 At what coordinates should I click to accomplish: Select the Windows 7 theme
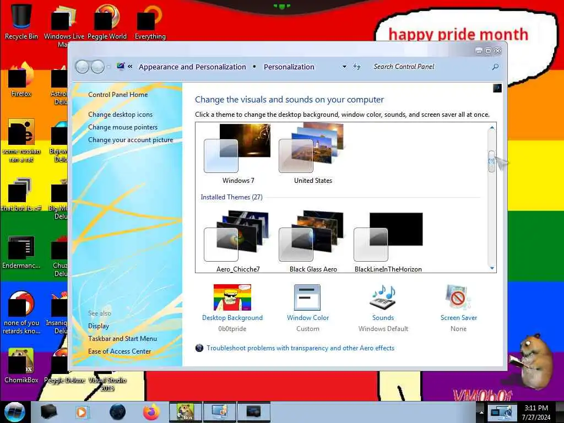coord(238,154)
